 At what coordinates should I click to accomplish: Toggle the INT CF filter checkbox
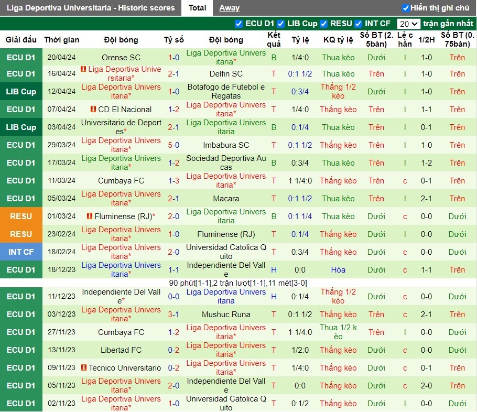point(359,24)
